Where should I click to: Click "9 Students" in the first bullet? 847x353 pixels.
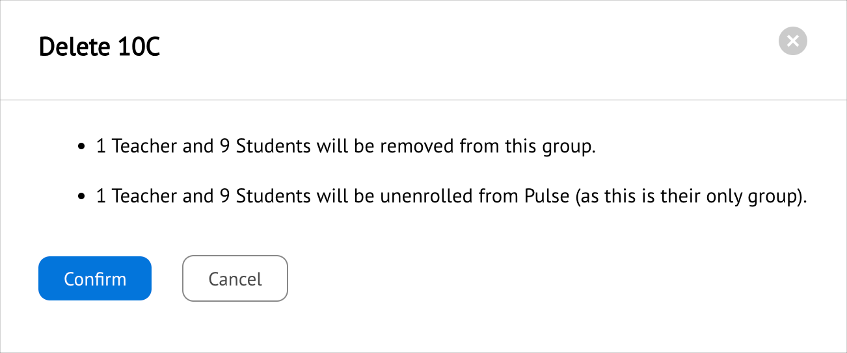pyautogui.click(x=263, y=146)
